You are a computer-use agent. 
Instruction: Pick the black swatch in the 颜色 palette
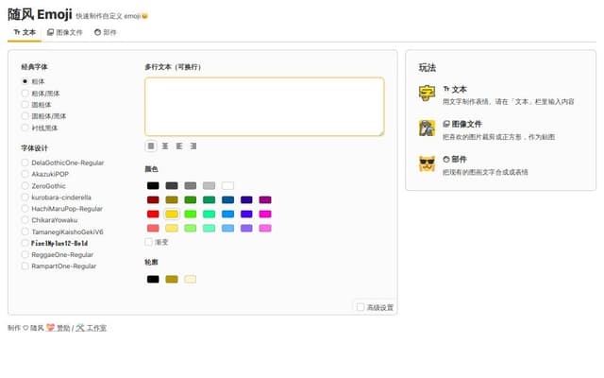[153, 186]
